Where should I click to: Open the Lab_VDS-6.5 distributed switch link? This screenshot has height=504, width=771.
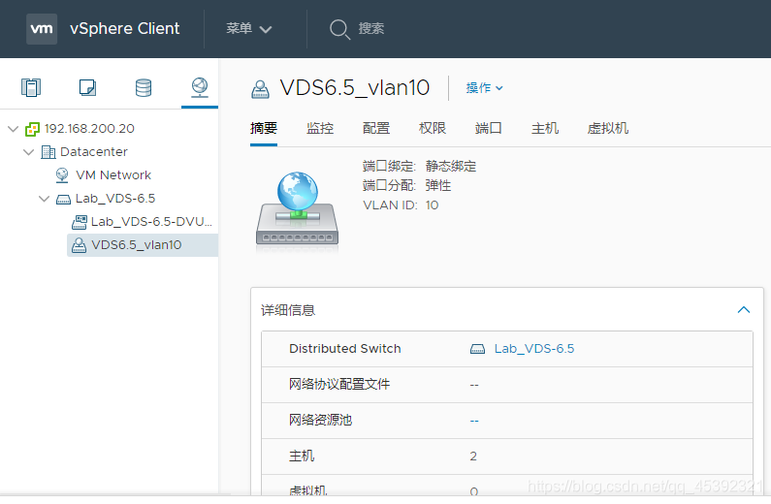point(534,349)
